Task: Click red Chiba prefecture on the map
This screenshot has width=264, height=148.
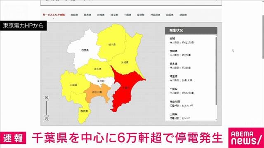Action: coord(125,88)
